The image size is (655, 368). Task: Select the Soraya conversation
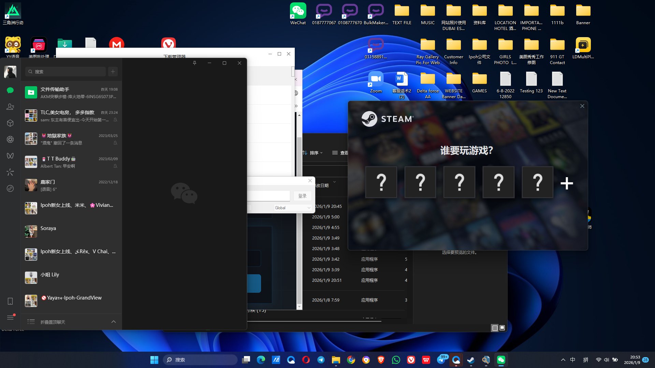tap(72, 232)
